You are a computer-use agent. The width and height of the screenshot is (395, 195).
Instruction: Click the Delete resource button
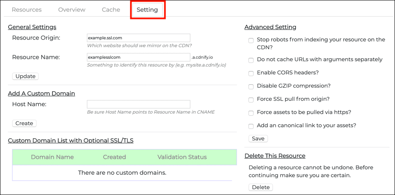click(x=261, y=188)
